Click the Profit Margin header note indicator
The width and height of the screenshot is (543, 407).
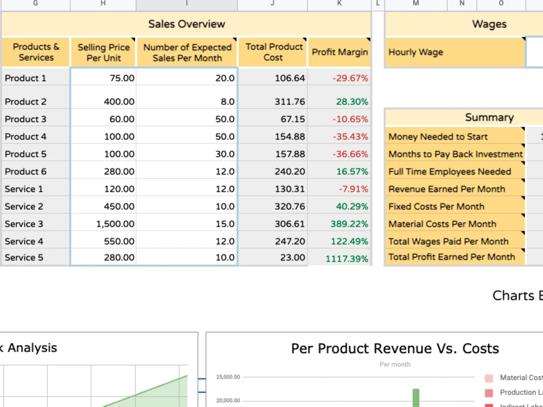(368, 40)
